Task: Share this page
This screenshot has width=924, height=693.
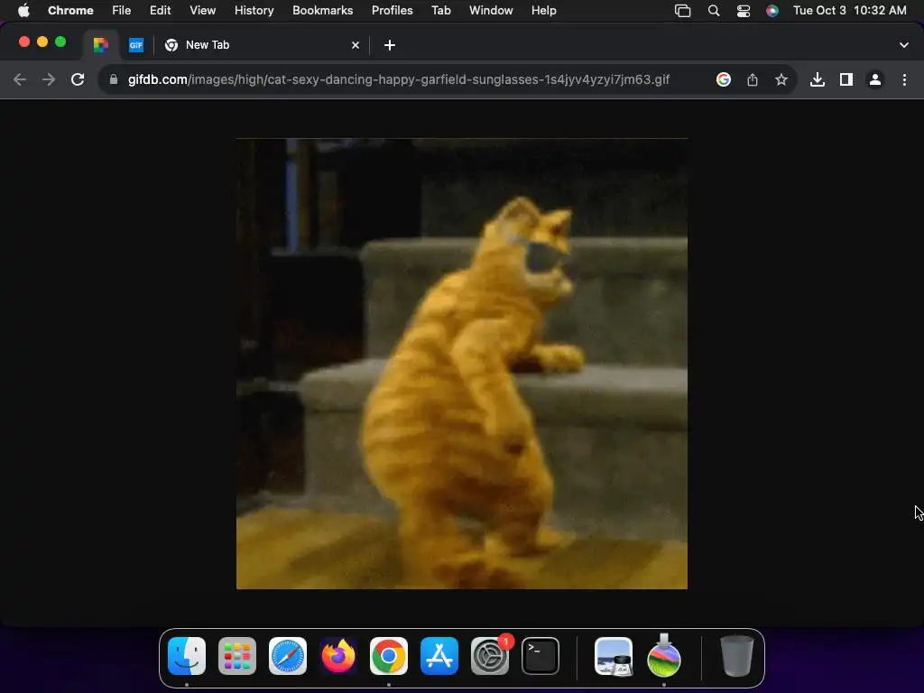Action: point(753,79)
